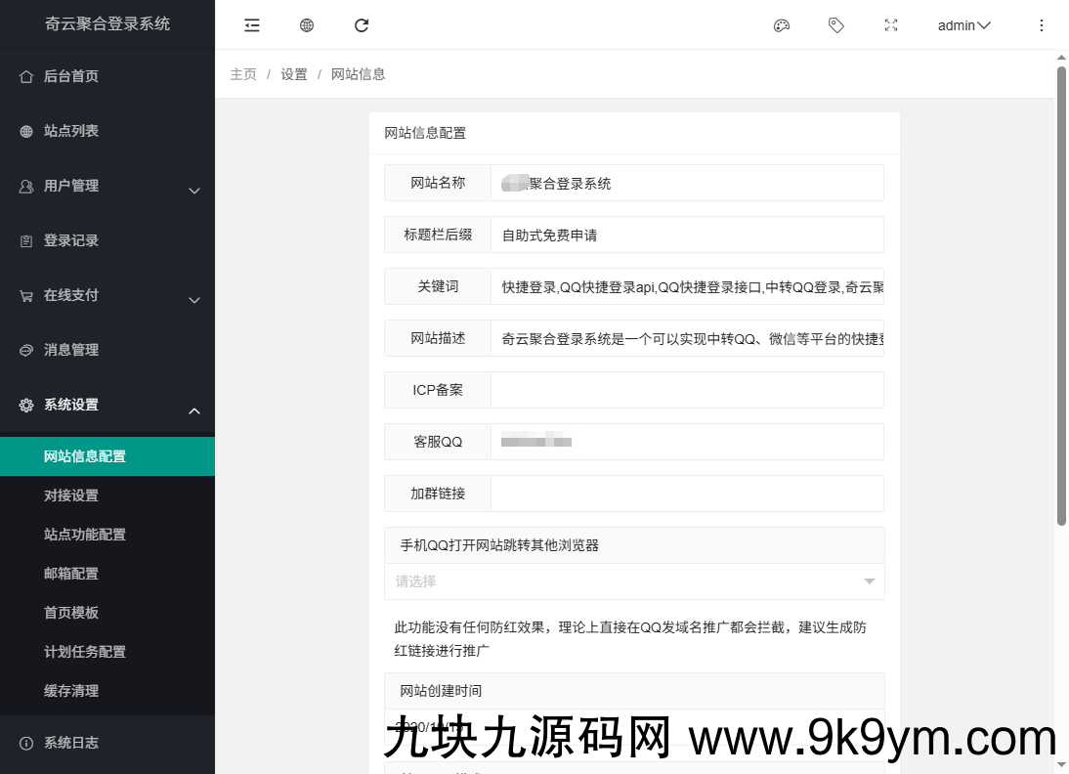Click the 设置 breadcrumb link

tap(294, 74)
